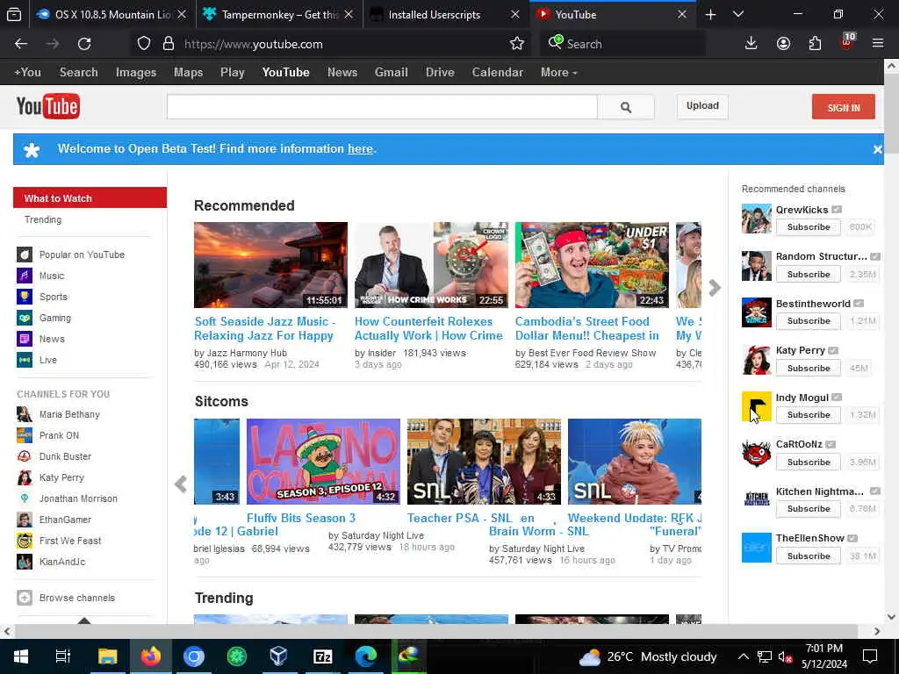
Task: Go back to previous page
Action: pyautogui.click(x=21, y=44)
